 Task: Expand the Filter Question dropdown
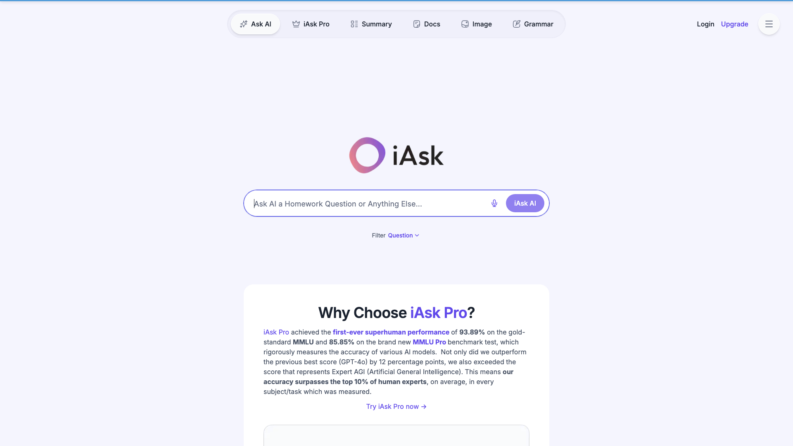tap(403, 235)
